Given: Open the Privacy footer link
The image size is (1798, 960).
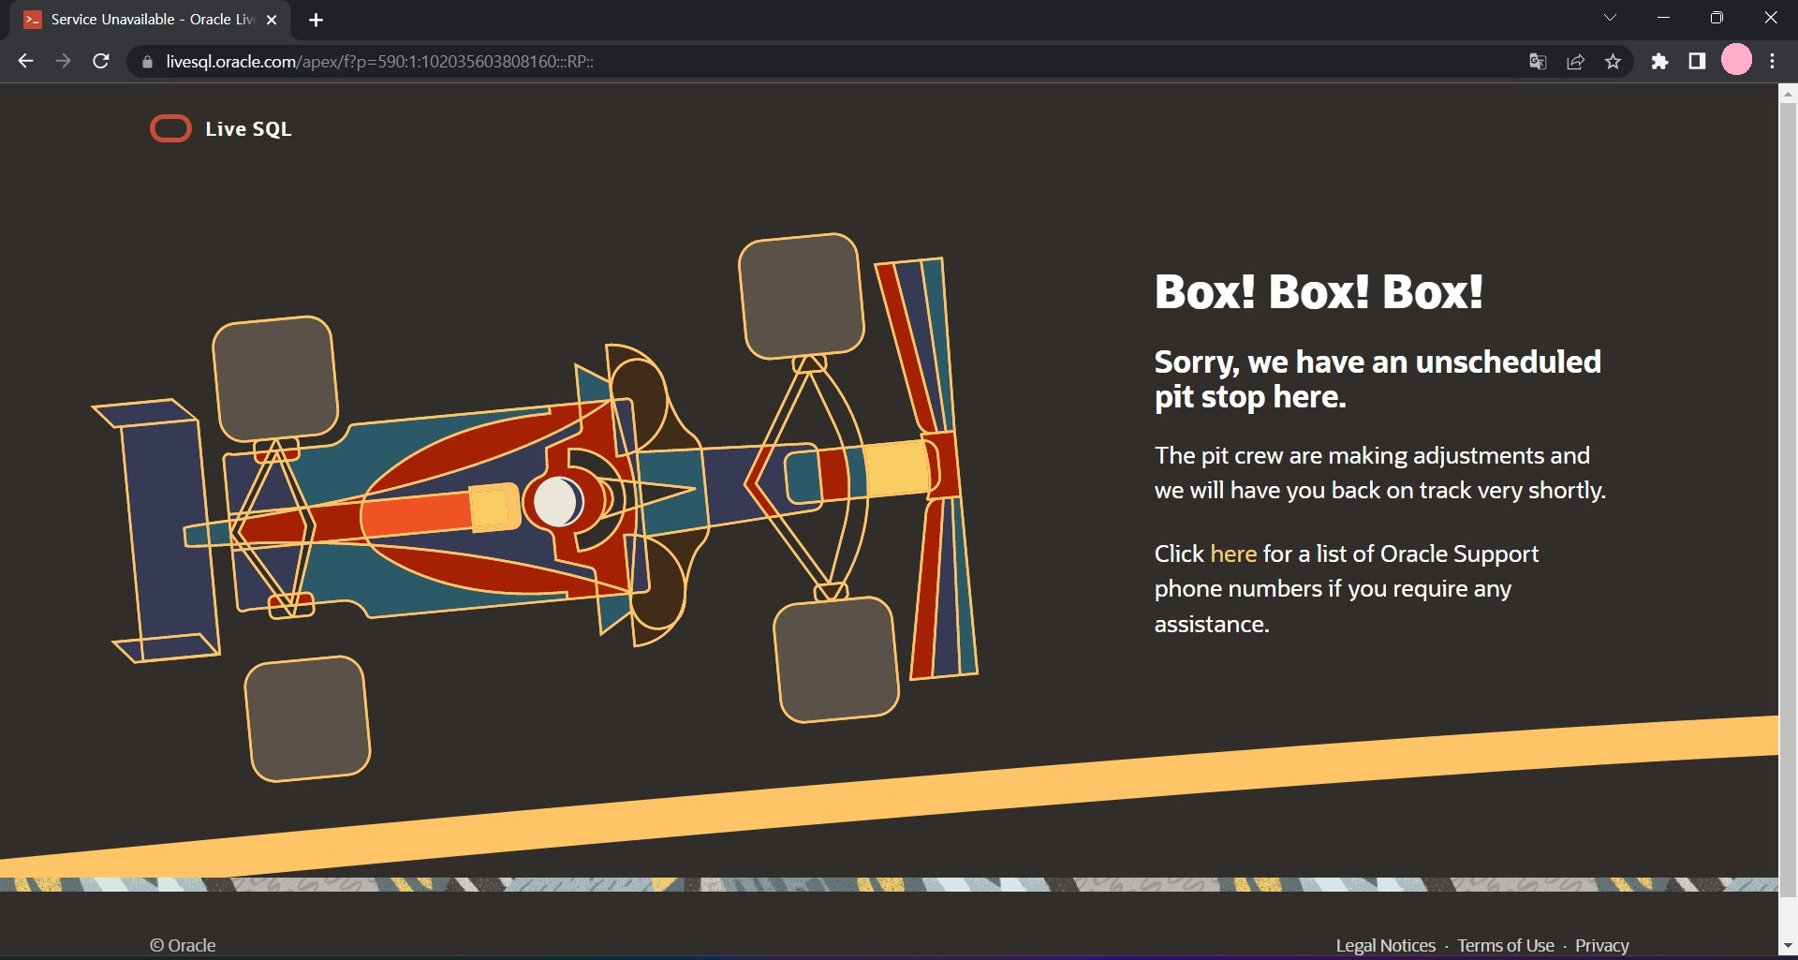Looking at the screenshot, I should [x=1601, y=945].
